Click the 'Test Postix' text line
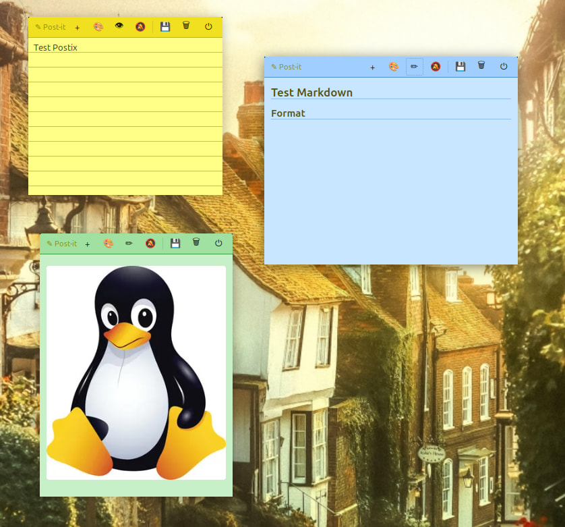This screenshot has height=527, width=565. pyautogui.click(x=56, y=48)
